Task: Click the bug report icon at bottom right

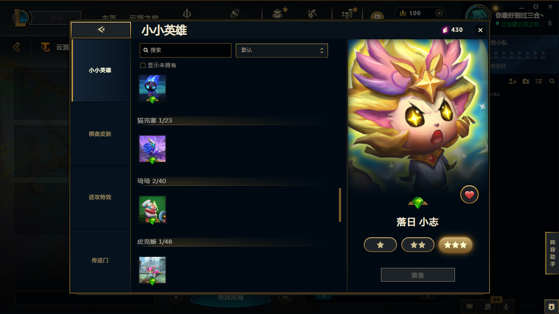Action: tap(552, 306)
